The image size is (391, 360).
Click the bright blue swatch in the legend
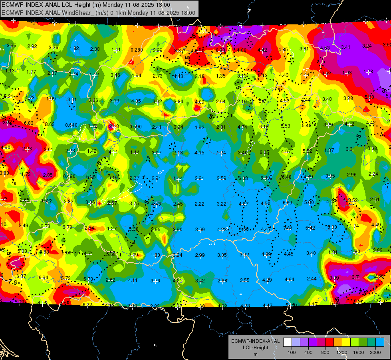pyautogui.click(x=380, y=342)
